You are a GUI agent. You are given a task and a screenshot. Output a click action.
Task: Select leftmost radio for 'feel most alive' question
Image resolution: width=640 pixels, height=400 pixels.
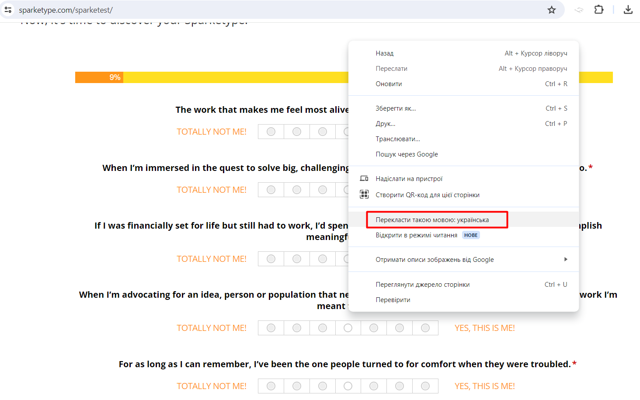click(271, 132)
